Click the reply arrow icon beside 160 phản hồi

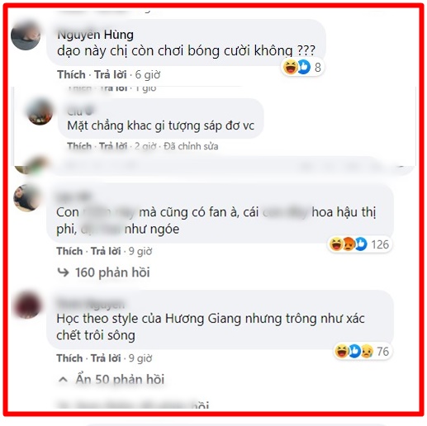click(63, 272)
